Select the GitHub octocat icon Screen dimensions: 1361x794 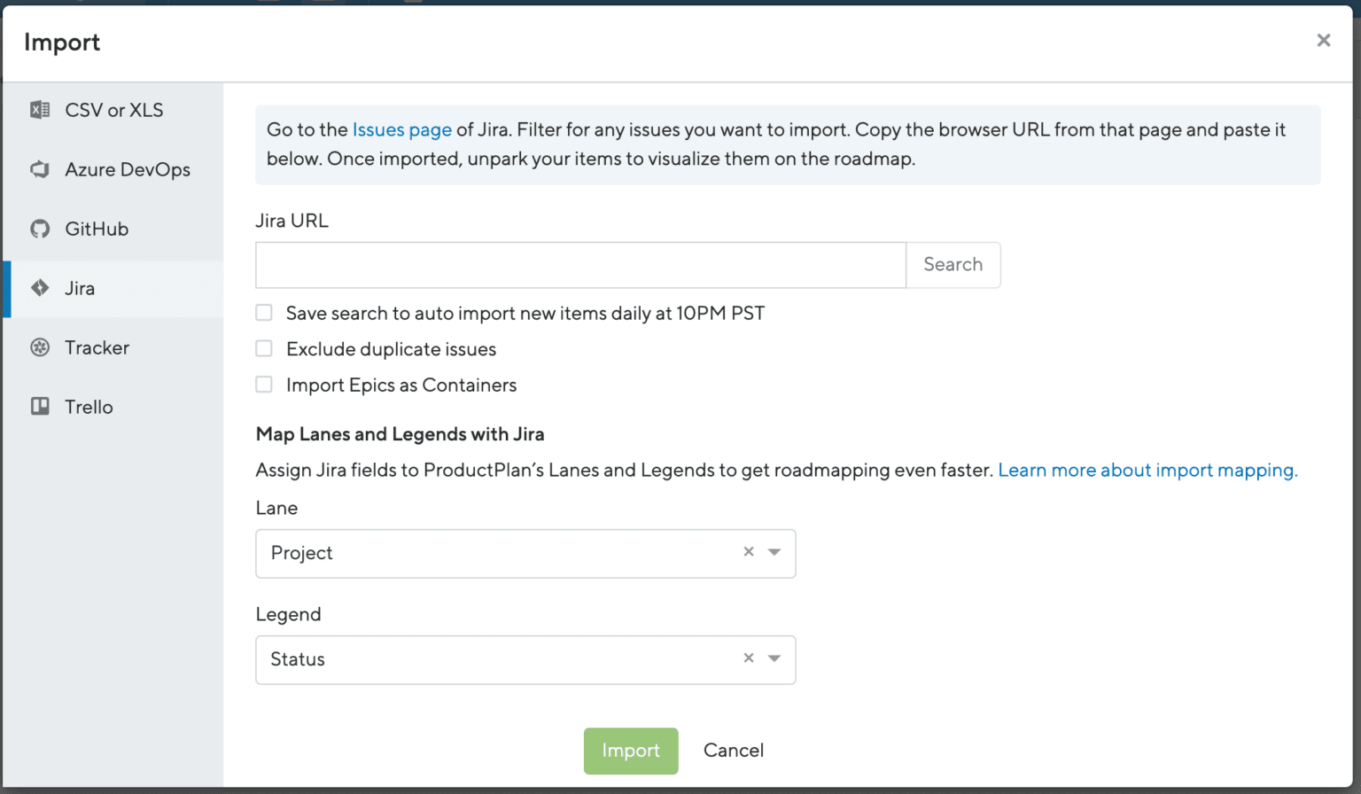pyautogui.click(x=39, y=229)
